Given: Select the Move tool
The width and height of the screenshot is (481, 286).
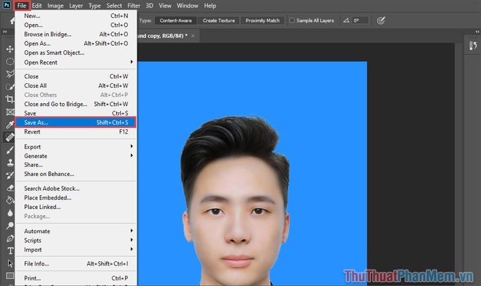Looking at the screenshot, I should pos(10,49).
